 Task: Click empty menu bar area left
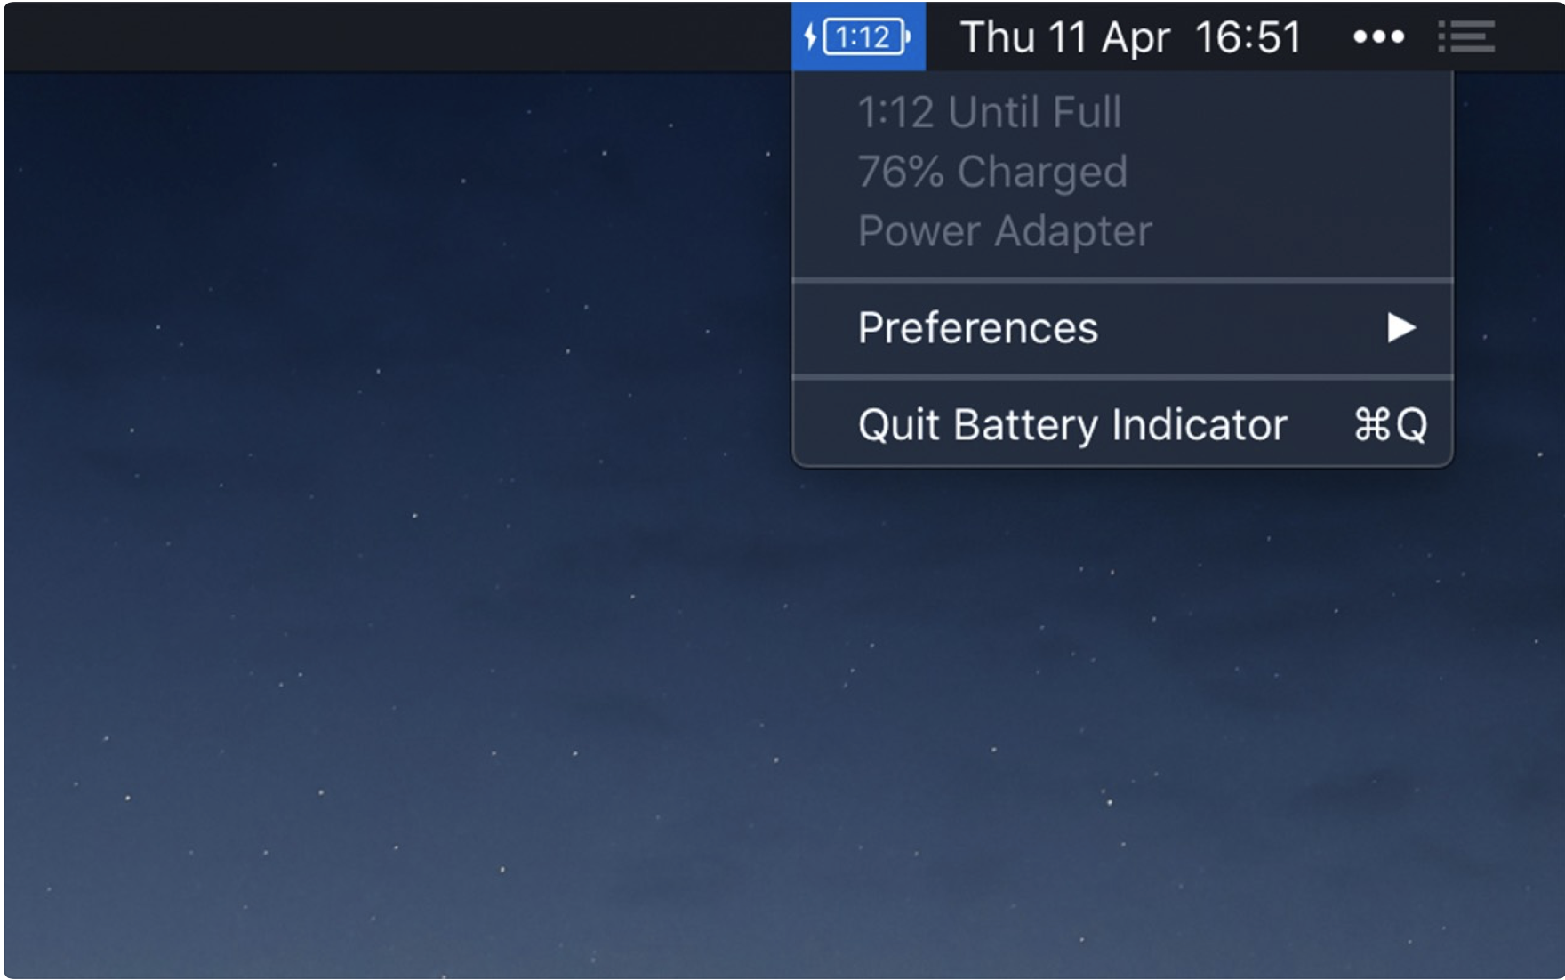(x=396, y=36)
